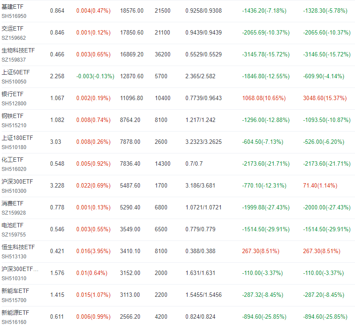Image resolution: width=355 pixels, height=327 pixels.
Task: Select code SH516020
Action: point(14,169)
